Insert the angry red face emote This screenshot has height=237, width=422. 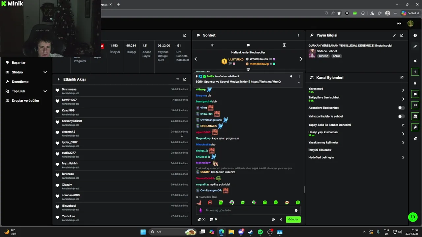point(210,202)
